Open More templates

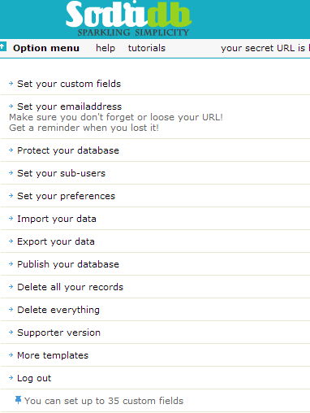pyautogui.click(x=53, y=355)
